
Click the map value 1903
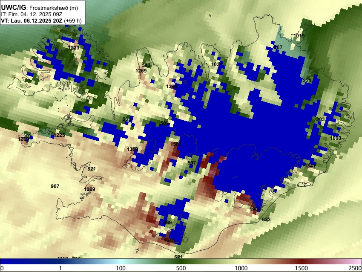click(x=256, y=209)
